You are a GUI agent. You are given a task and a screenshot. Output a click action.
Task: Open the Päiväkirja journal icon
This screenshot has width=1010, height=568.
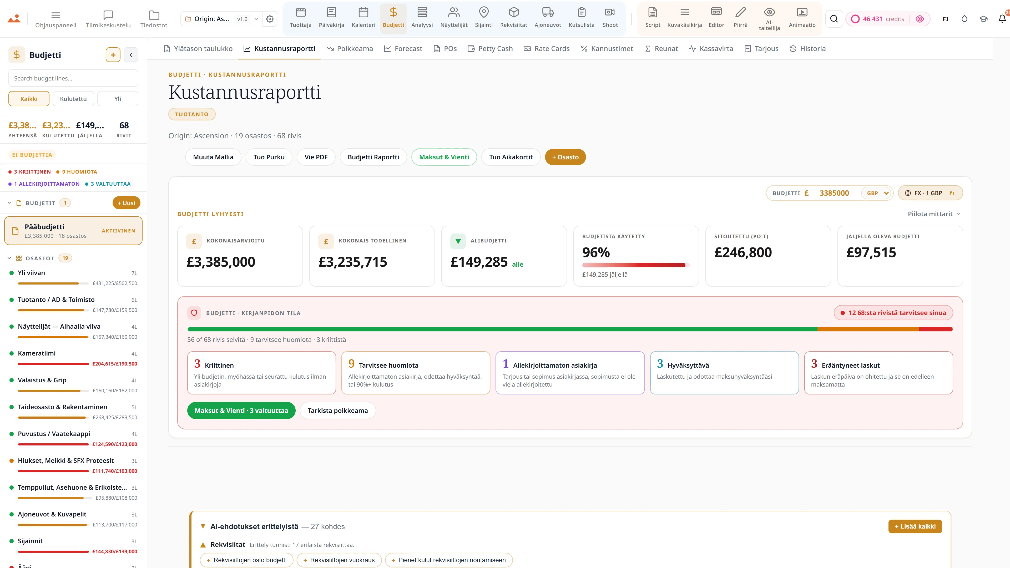[x=331, y=13]
